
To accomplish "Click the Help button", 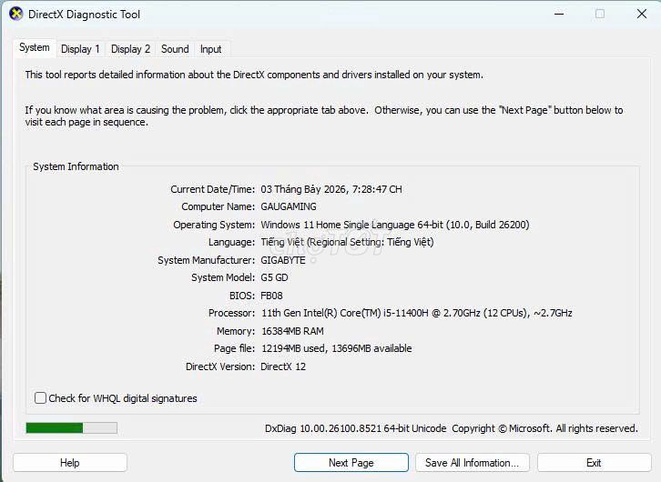I will [70, 463].
